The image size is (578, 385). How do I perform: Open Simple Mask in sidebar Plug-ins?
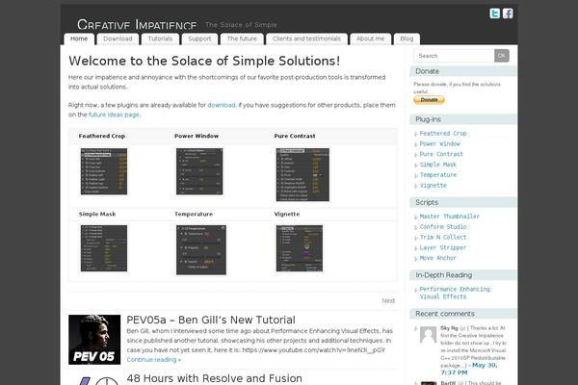point(438,165)
